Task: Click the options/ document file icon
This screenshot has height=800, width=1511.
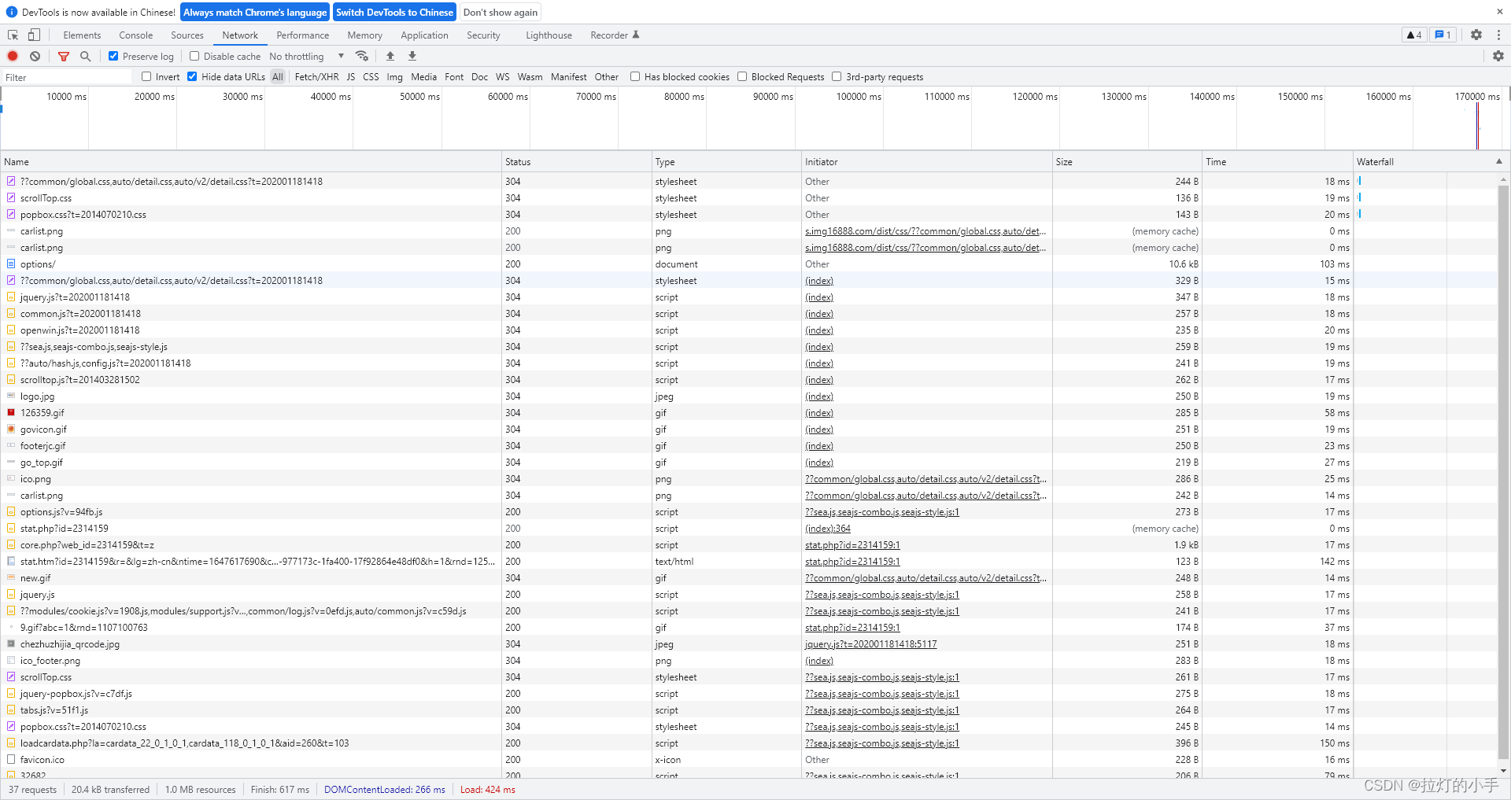Action: 11,264
